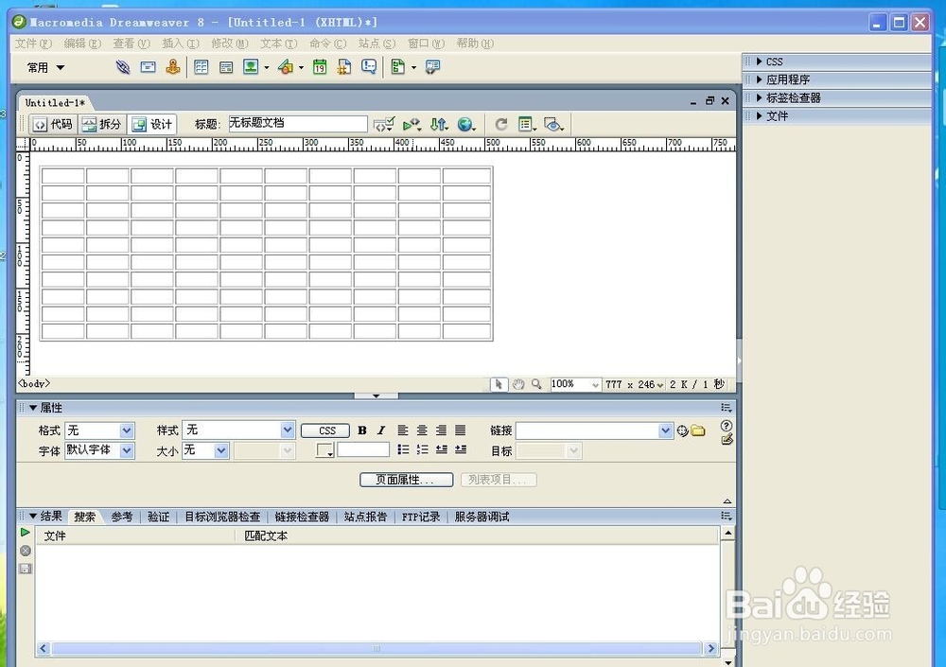Align text left in Properties
This screenshot has width=946, height=667.
pyautogui.click(x=403, y=430)
